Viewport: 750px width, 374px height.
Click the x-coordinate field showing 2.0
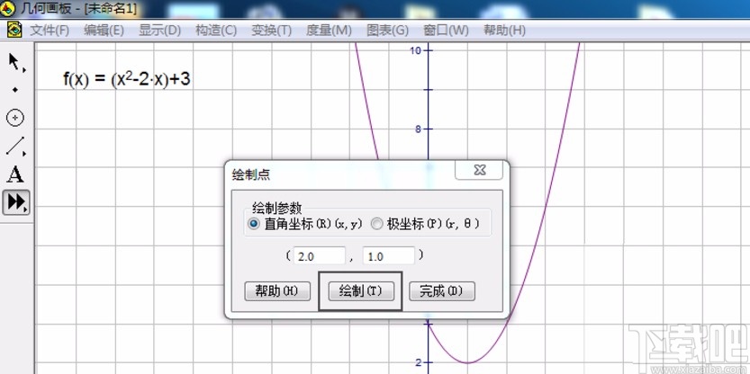[x=319, y=255]
